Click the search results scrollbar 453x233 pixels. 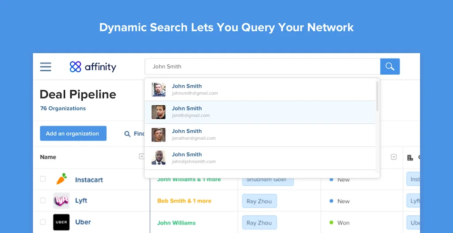(377, 96)
